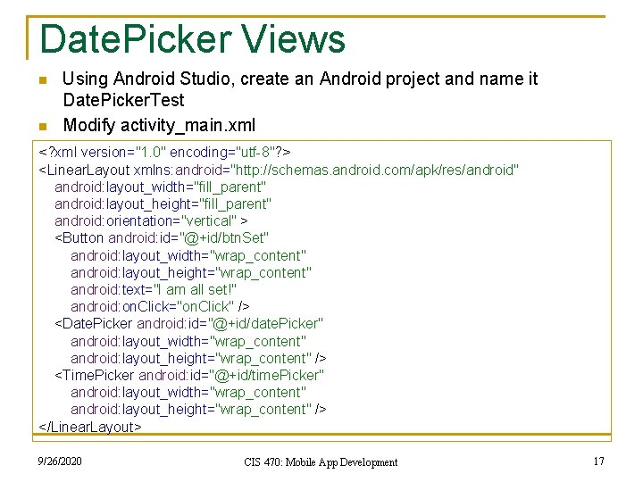Click the DatePicker android:id="@+id/datePicker" line
This screenshot has height=482, width=643.
[188, 324]
